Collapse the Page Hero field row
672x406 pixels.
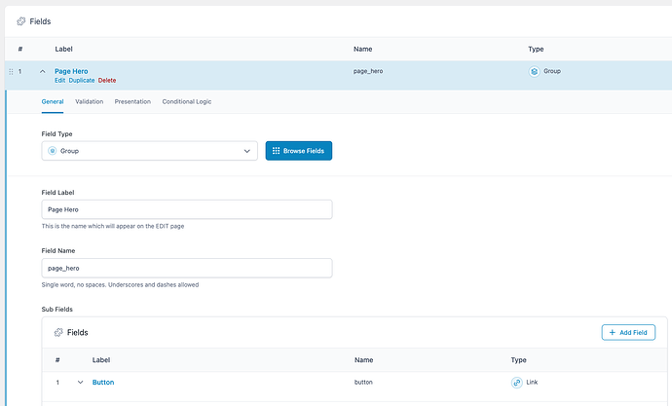pos(43,71)
